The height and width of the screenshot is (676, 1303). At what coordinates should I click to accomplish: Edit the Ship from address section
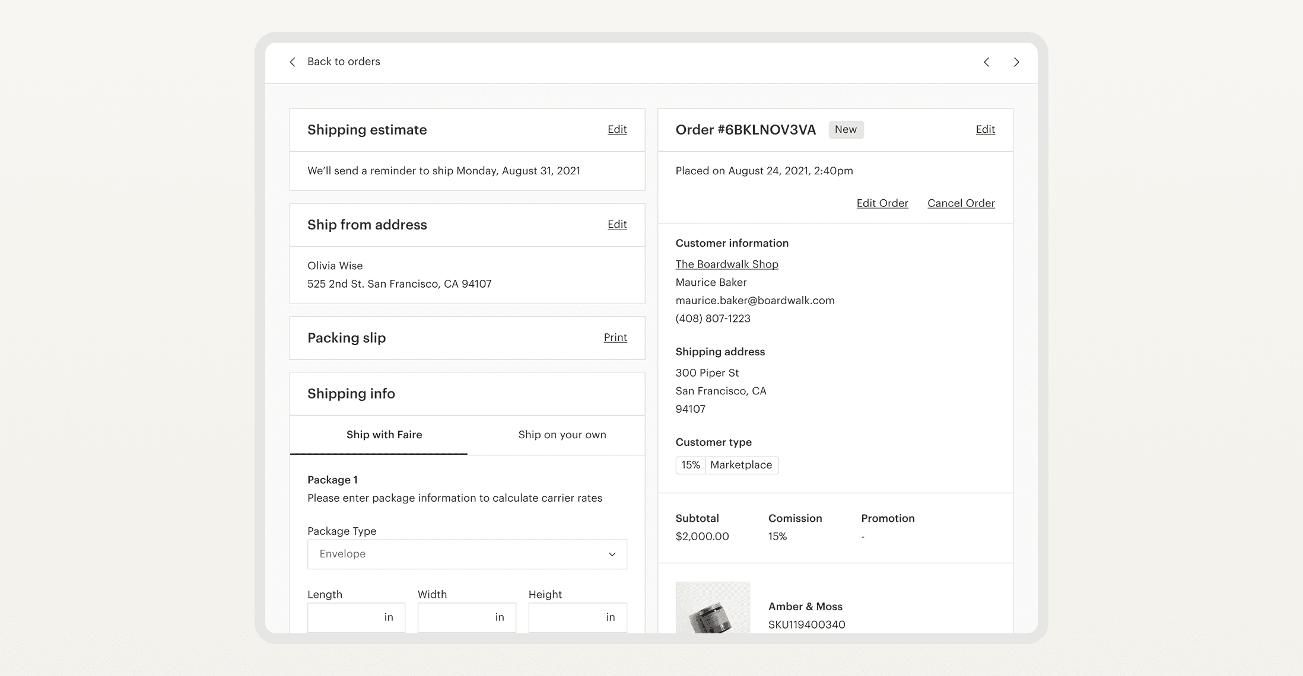pyautogui.click(x=617, y=224)
